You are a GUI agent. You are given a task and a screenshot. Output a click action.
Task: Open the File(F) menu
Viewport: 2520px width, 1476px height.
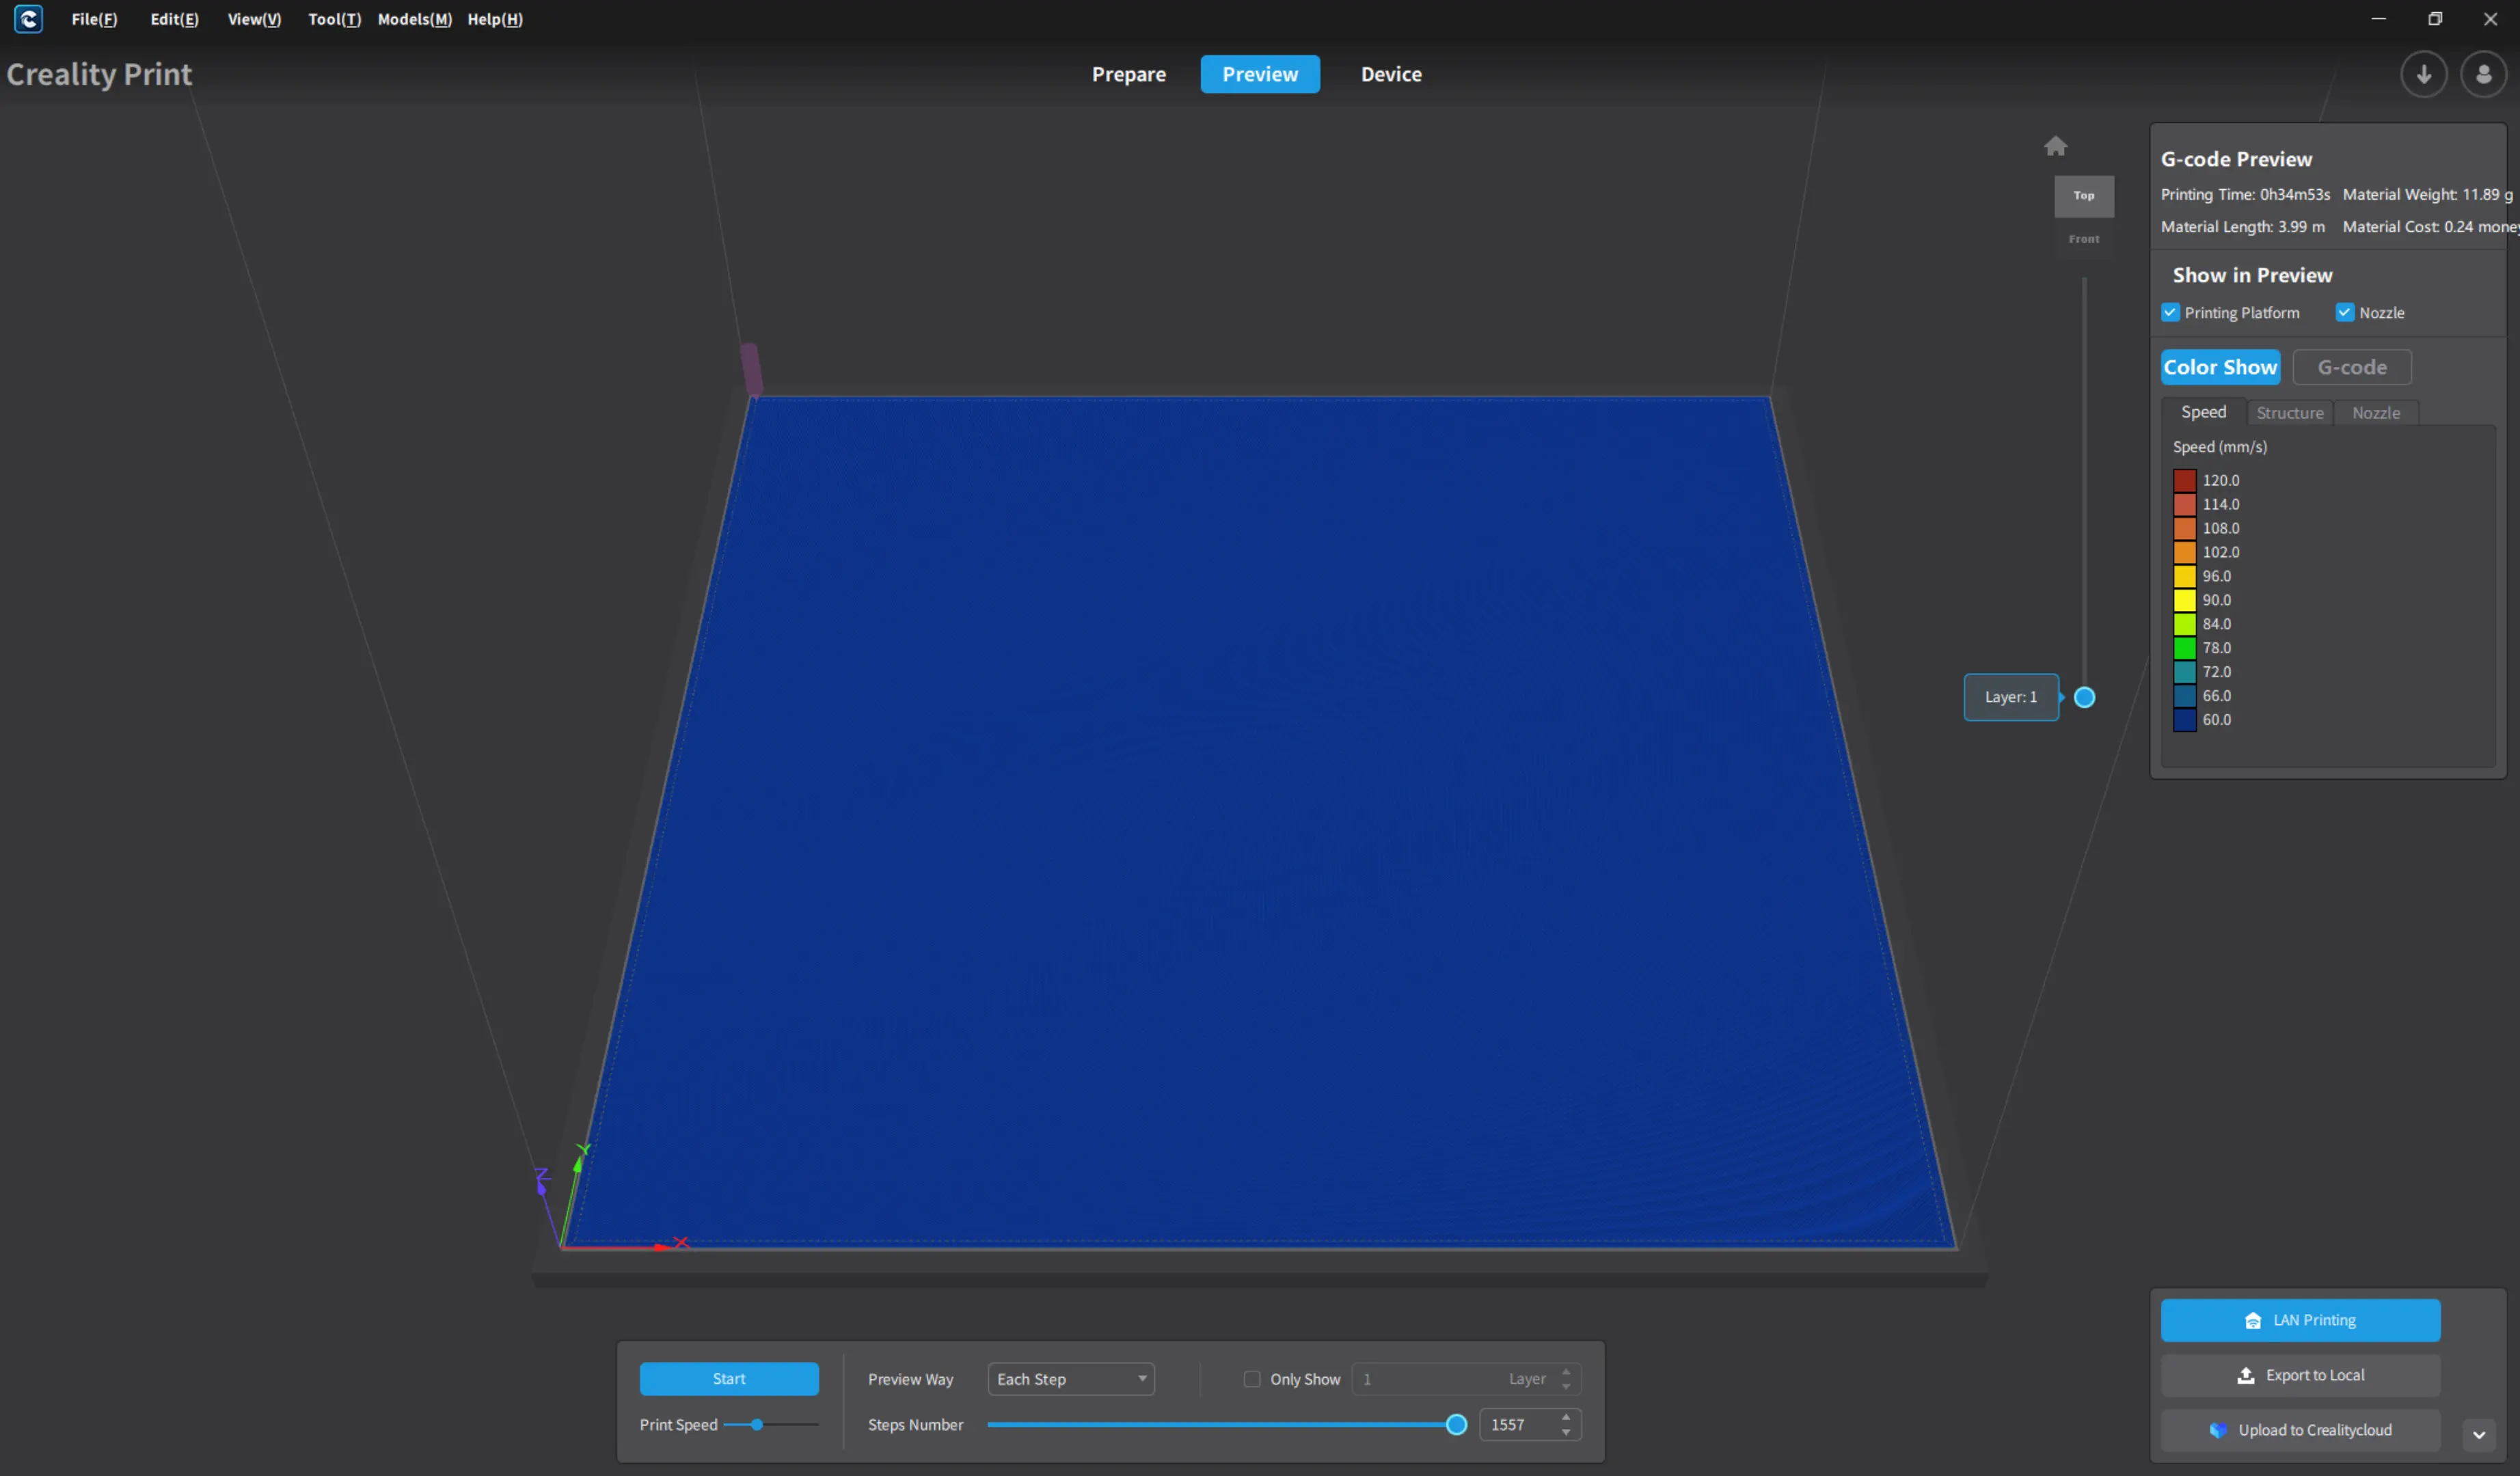pos(94,19)
